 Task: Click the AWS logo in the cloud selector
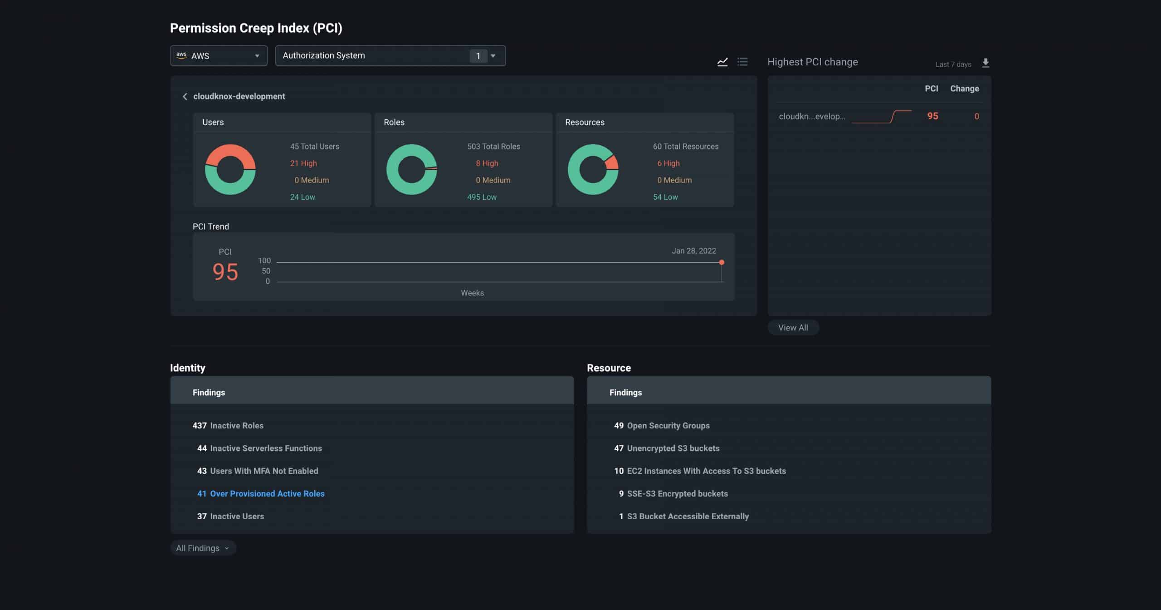tap(181, 55)
